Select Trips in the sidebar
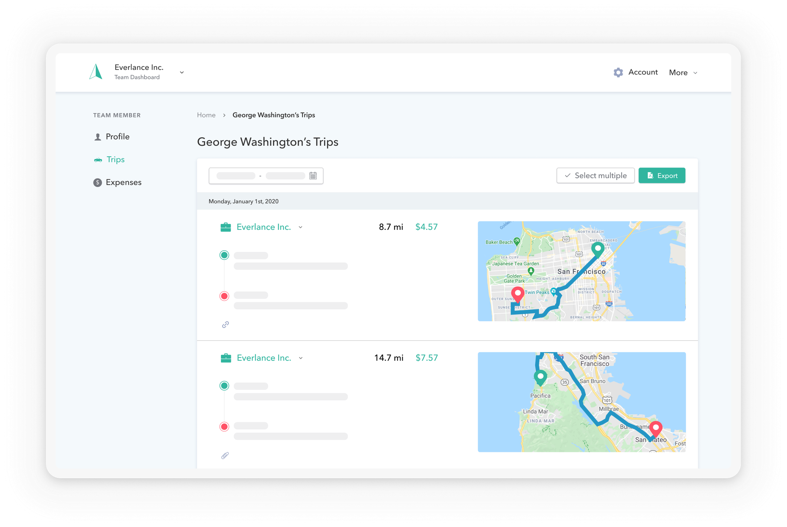This screenshot has height=527, width=787. 115,160
